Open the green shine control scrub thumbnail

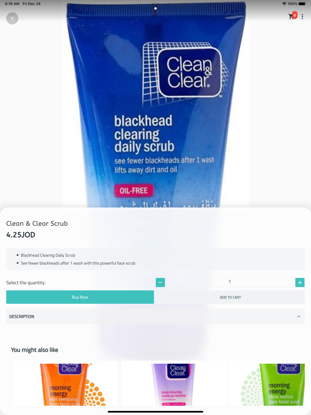pos(267,383)
